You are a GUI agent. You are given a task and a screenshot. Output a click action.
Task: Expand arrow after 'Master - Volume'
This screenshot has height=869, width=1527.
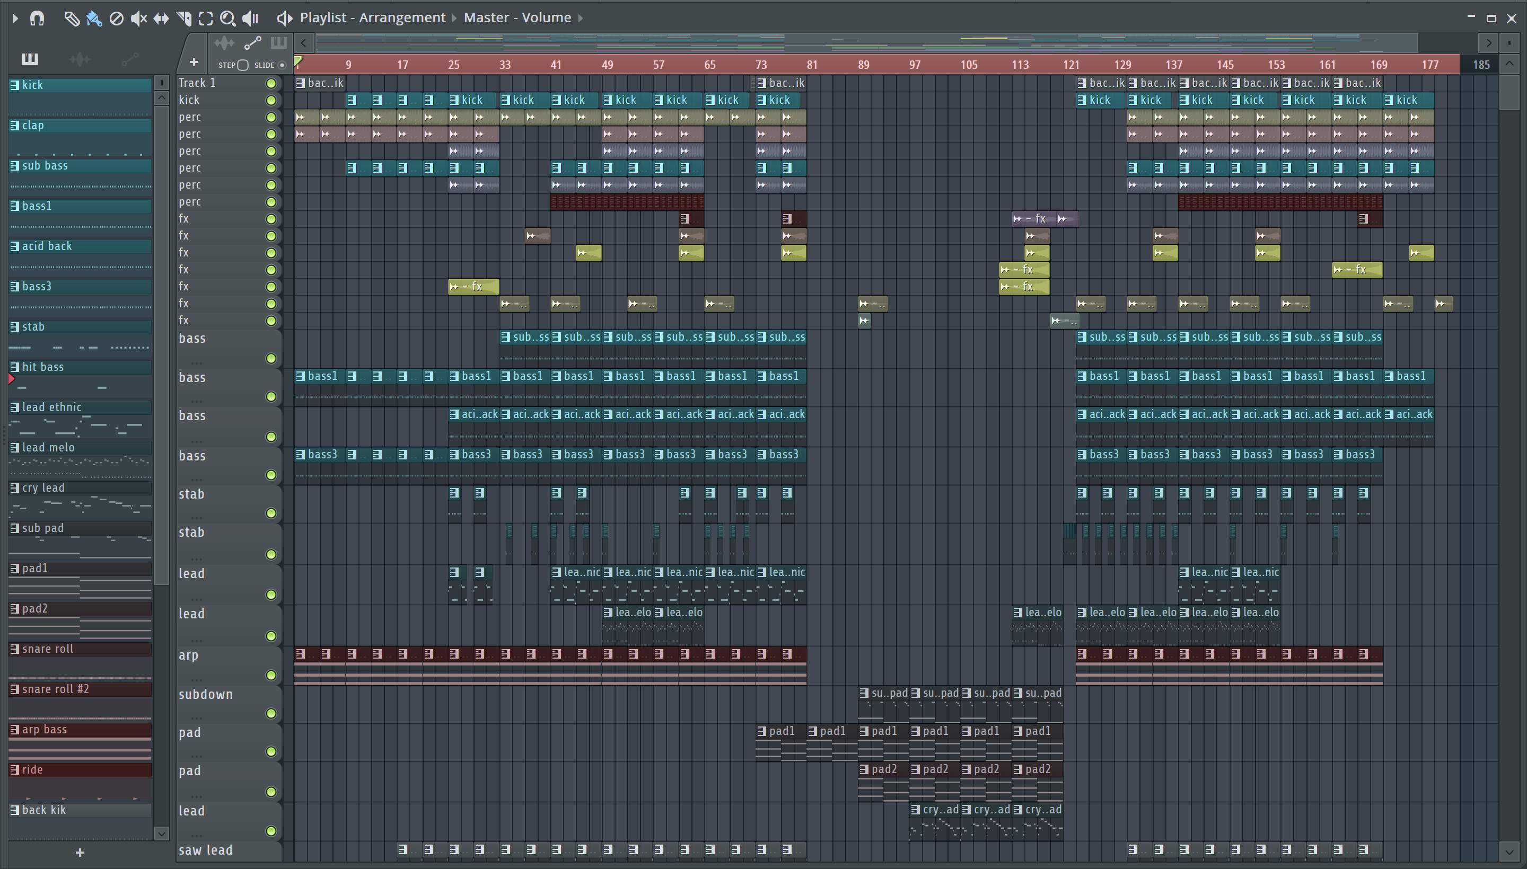pyautogui.click(x=580, y=19)
